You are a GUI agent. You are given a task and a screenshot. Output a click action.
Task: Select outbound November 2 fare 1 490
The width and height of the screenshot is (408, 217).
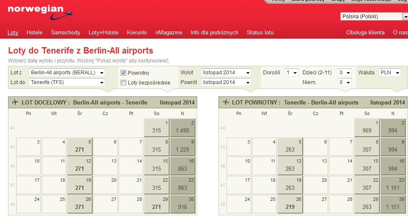coord(182,128)
